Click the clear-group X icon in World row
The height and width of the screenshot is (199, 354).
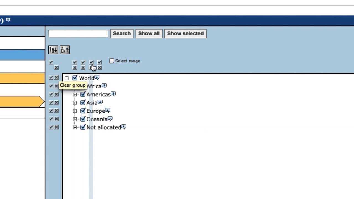click(x=56, y=78)
